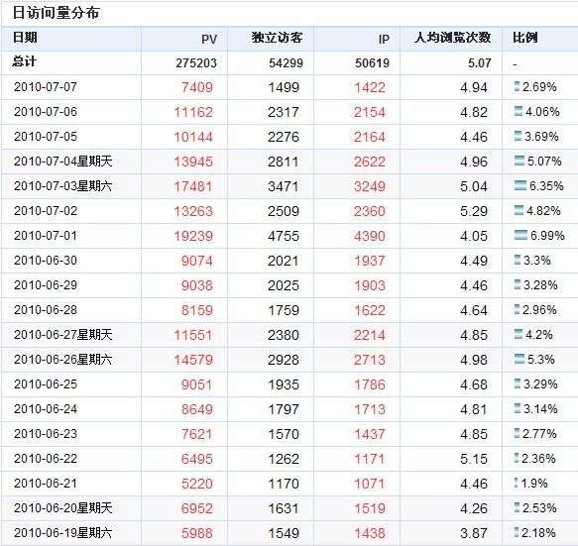This screenshot has height=546, width=578.
Task: Open PV link 13945 on 2010-07-04
Action: 193,162
